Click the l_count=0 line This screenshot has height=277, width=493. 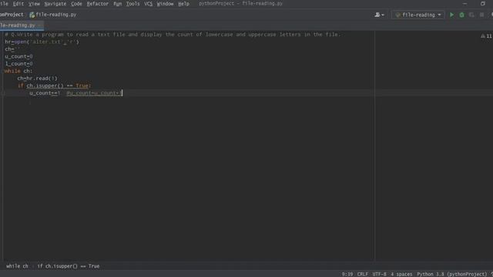tap(18, 64)
